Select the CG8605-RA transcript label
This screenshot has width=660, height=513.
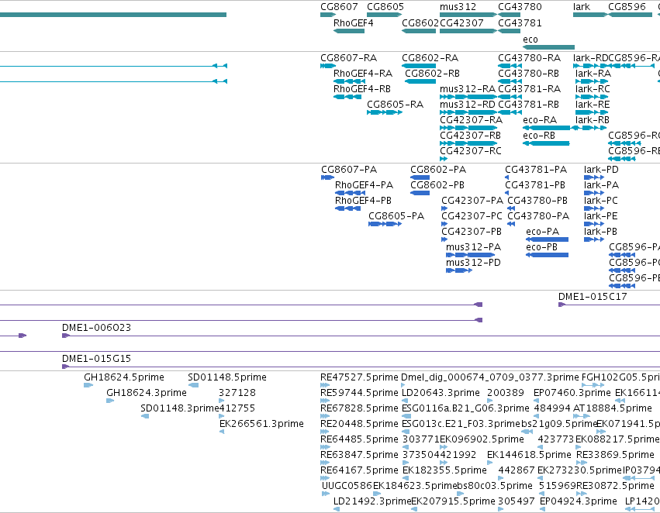(x=396, y=105)
